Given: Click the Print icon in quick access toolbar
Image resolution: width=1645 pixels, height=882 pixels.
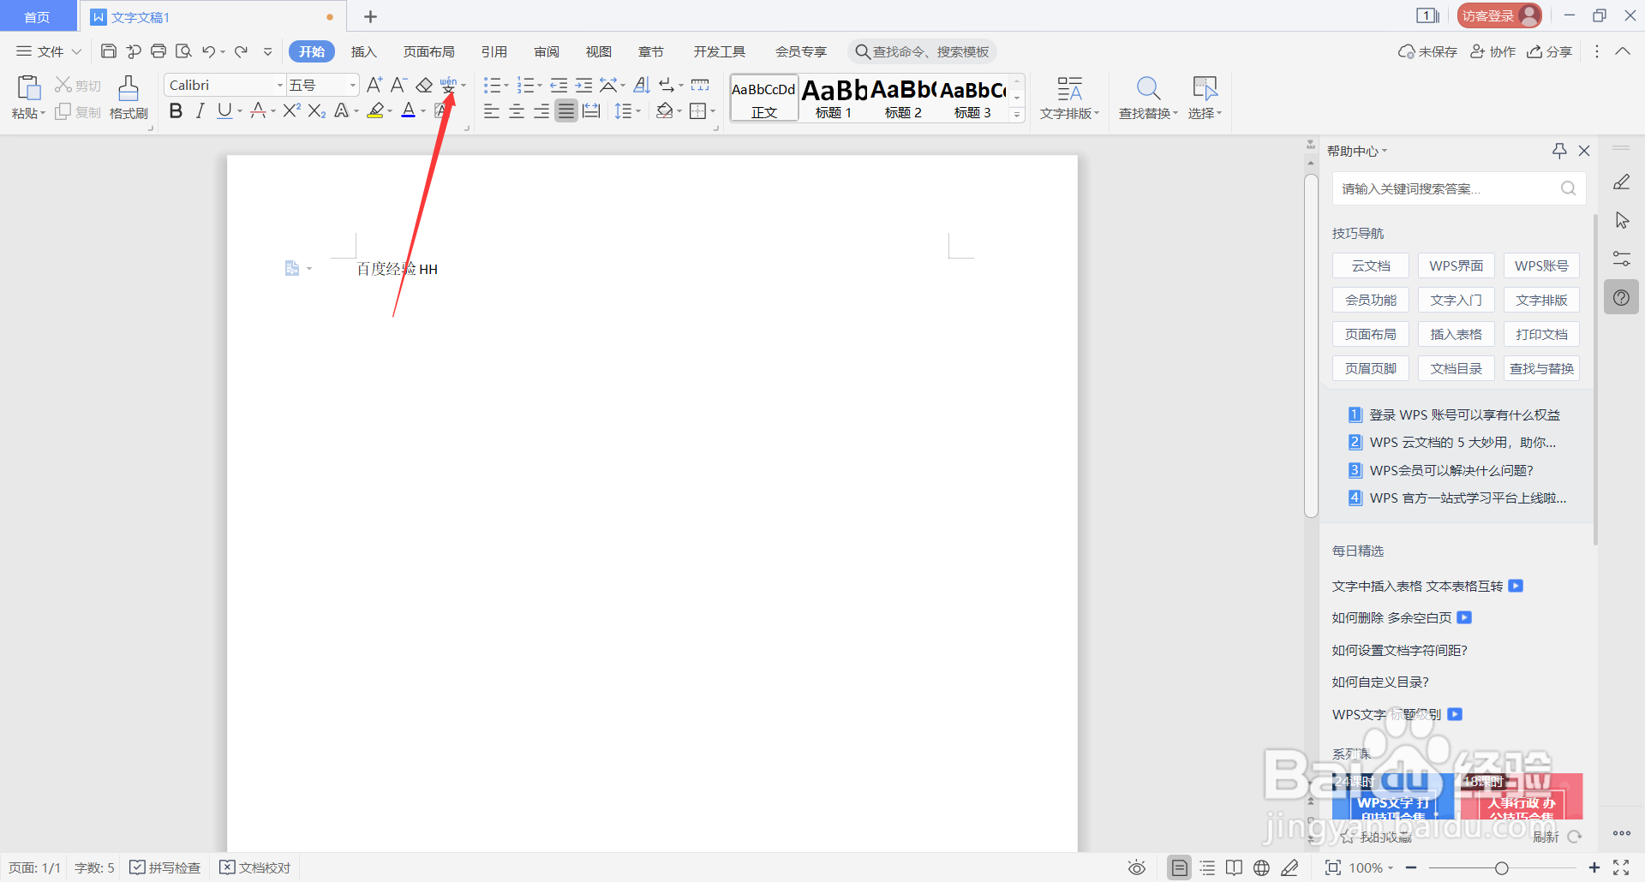Looking at the screenshot, I should coord(159,51).
